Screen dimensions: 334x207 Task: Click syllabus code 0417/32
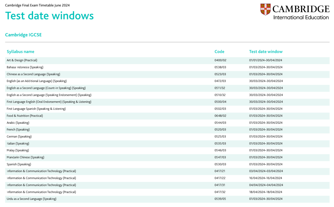click(220, 192)
